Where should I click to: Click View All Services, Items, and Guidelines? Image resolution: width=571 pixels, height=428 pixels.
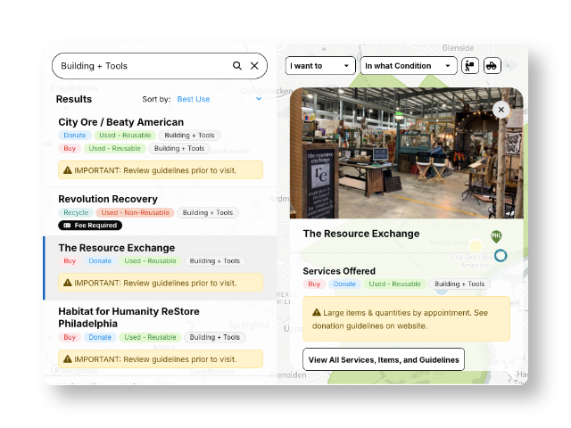coord(384,359)
